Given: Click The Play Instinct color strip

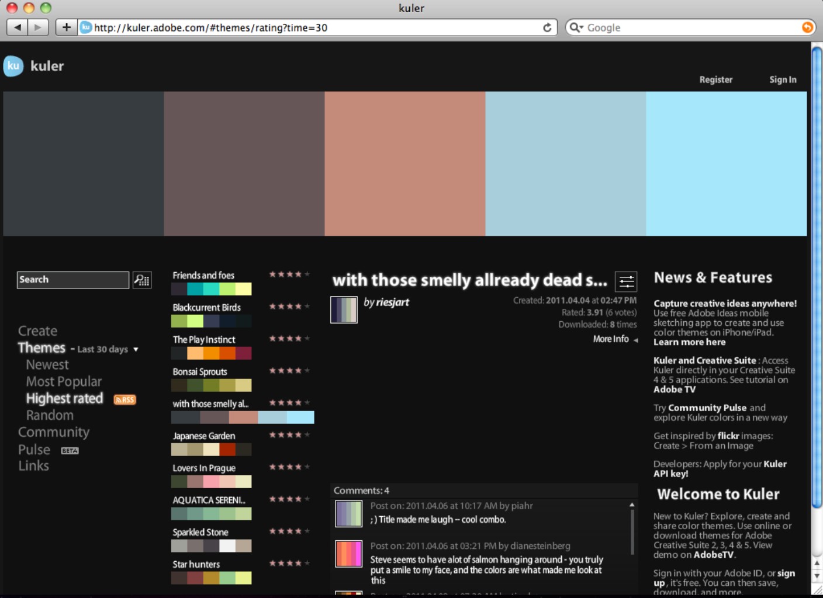Looking at the screenshot, I should click(x=212, y=353).
